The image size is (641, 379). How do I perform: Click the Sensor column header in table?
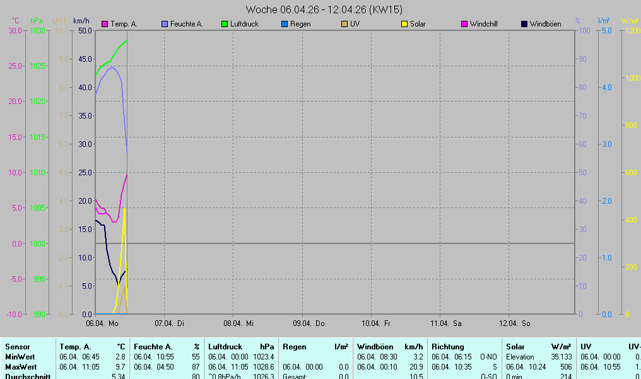coord(18,347)
